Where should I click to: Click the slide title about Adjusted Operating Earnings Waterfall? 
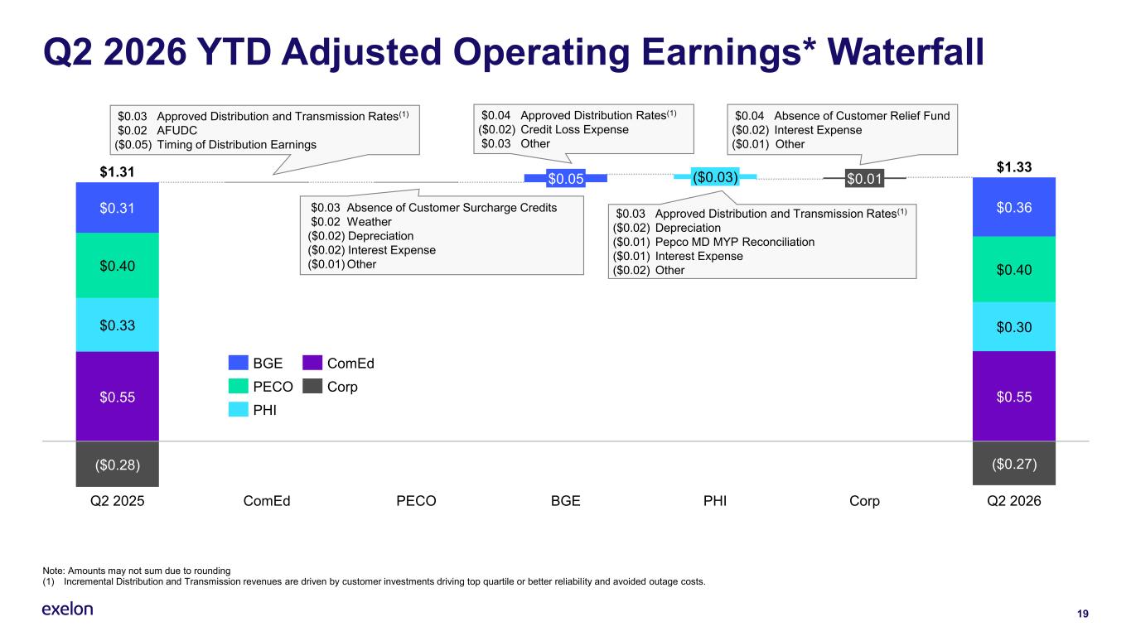513,51
